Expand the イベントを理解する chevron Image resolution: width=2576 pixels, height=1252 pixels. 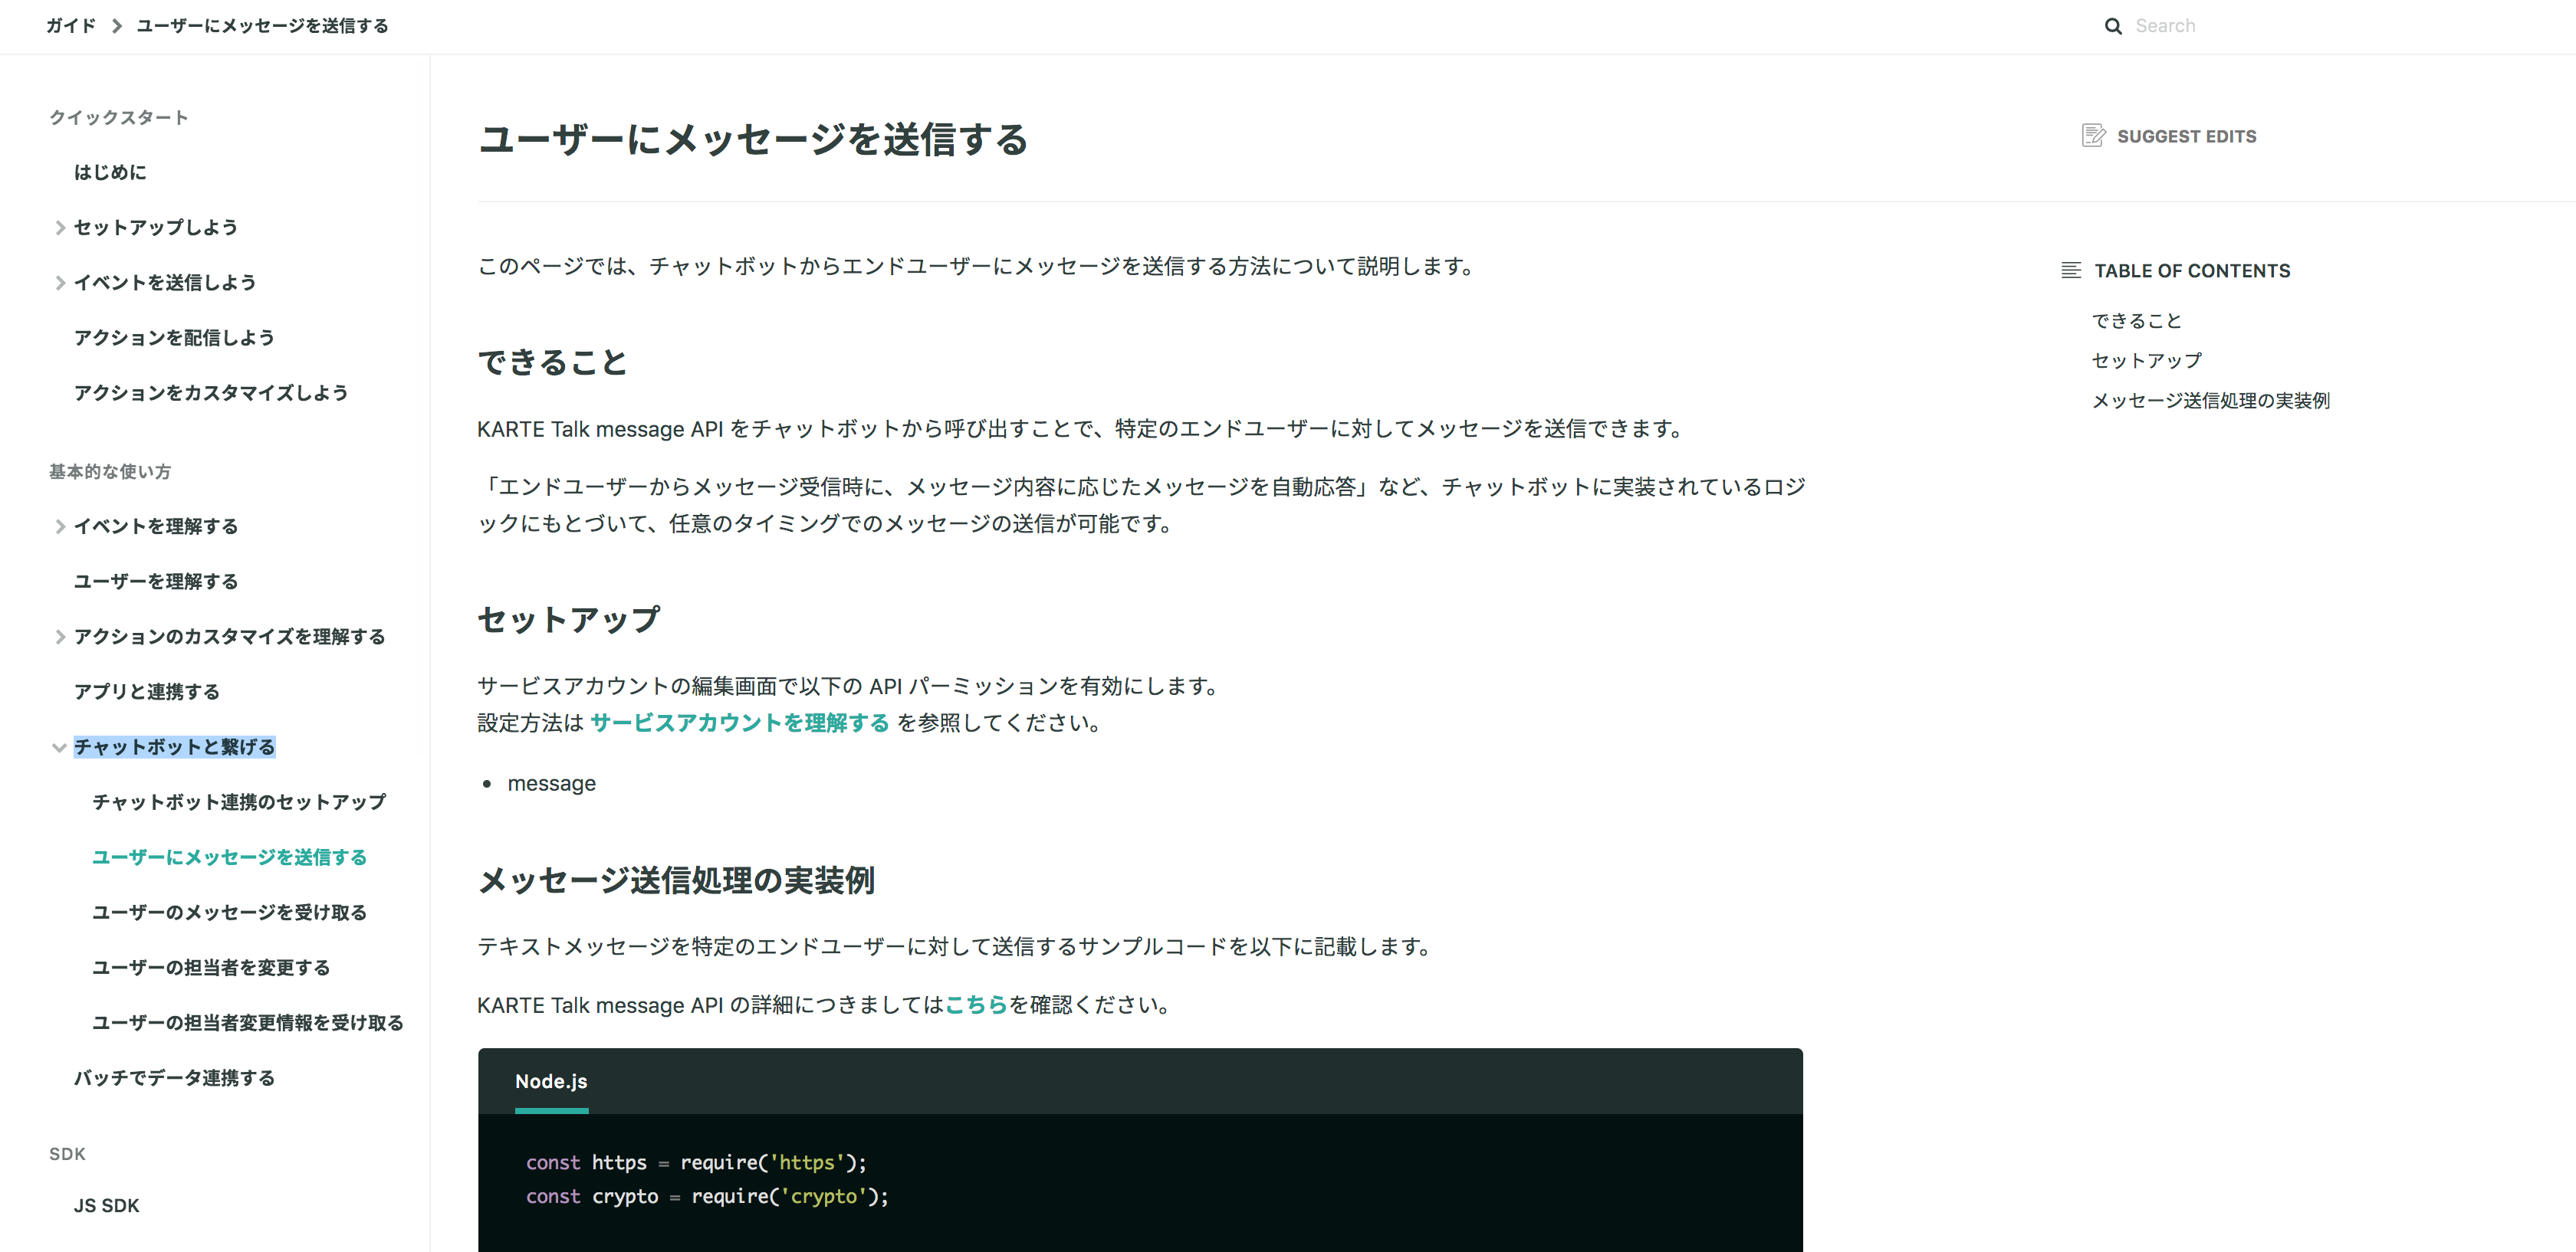pyautogui.click(x=60, y=526)
